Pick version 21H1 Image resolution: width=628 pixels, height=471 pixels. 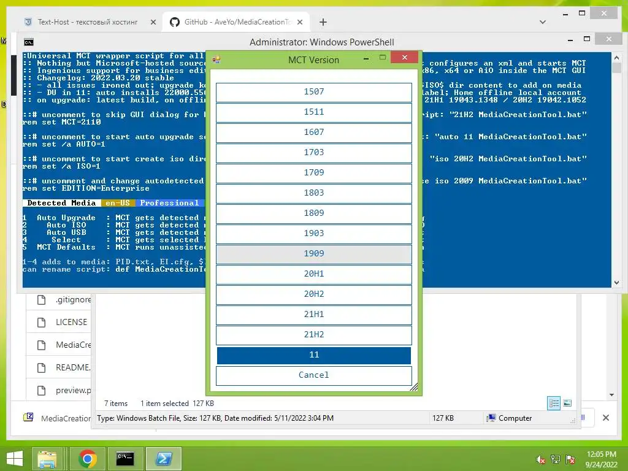coord(313,315)
